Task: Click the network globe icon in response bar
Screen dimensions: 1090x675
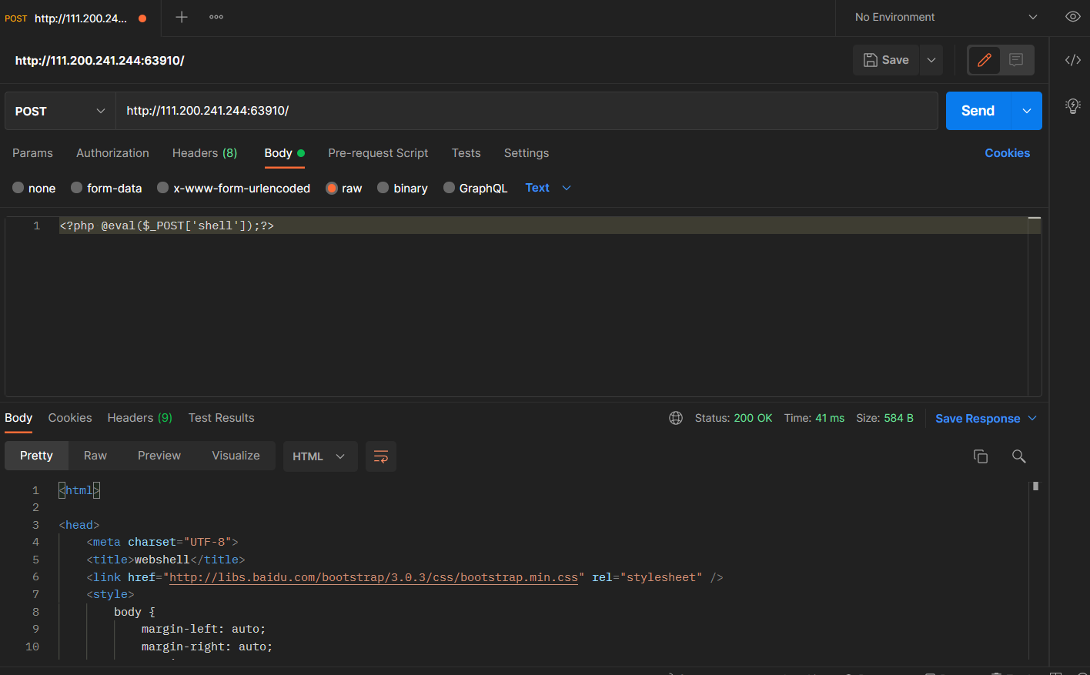Action: [x=676, y=418]
